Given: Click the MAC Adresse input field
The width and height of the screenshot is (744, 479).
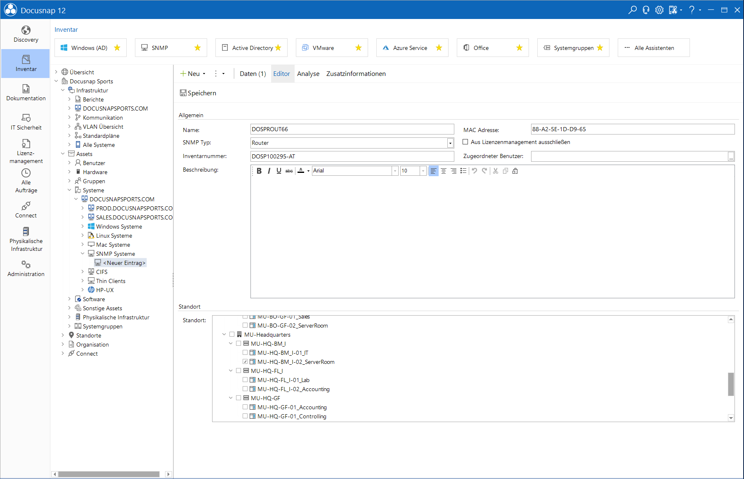Looking at the screenshot, I should point(633,129).
